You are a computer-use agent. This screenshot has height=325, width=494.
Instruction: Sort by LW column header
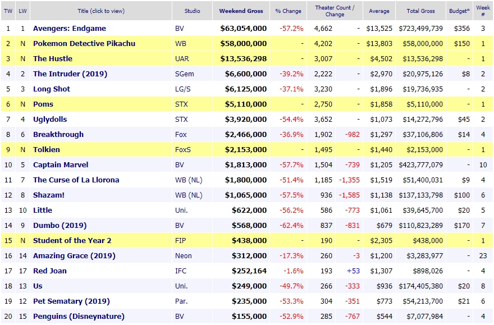22,11
